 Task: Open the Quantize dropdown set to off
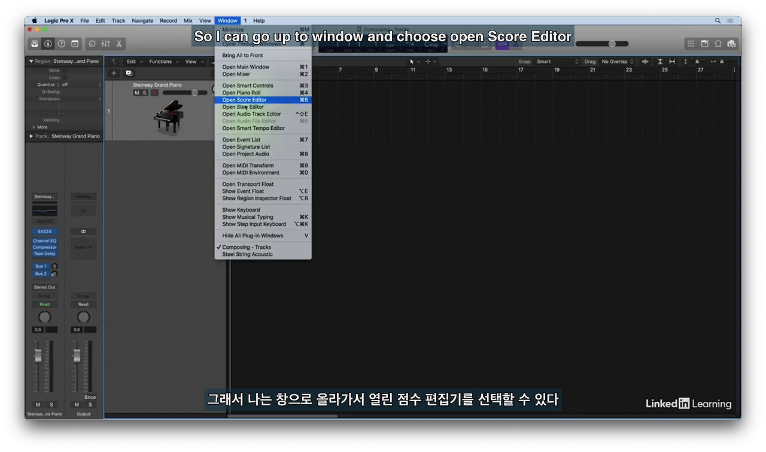81,85
